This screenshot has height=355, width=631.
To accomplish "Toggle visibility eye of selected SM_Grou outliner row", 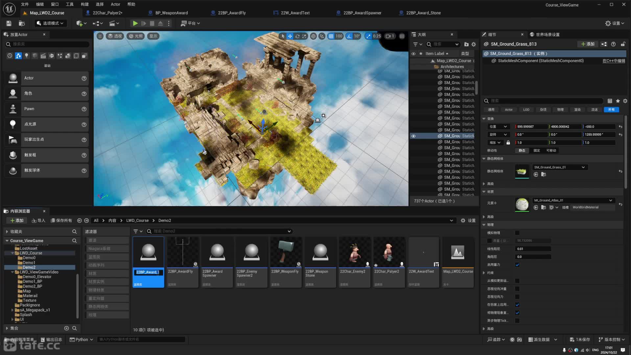I will 413,136.
